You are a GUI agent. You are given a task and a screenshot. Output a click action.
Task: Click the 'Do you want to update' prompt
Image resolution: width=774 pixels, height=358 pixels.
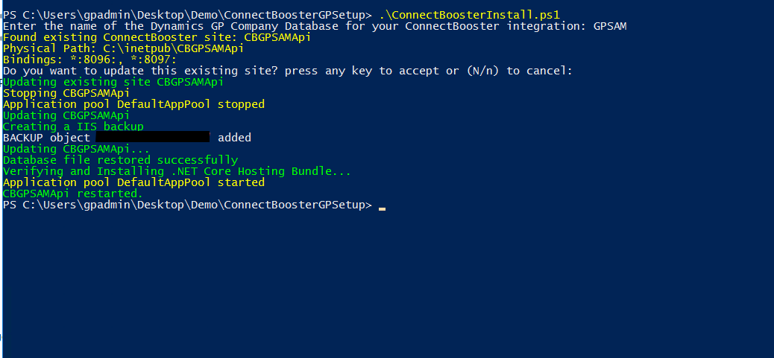tap(287, 70)
